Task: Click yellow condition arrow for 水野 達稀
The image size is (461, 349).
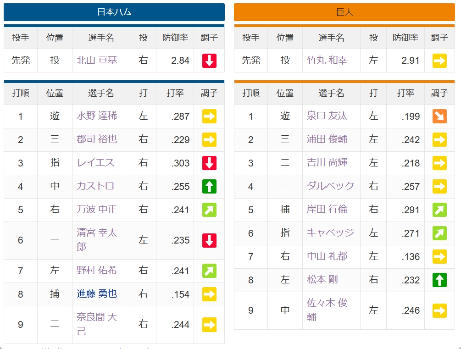Action: click(209, 116)
